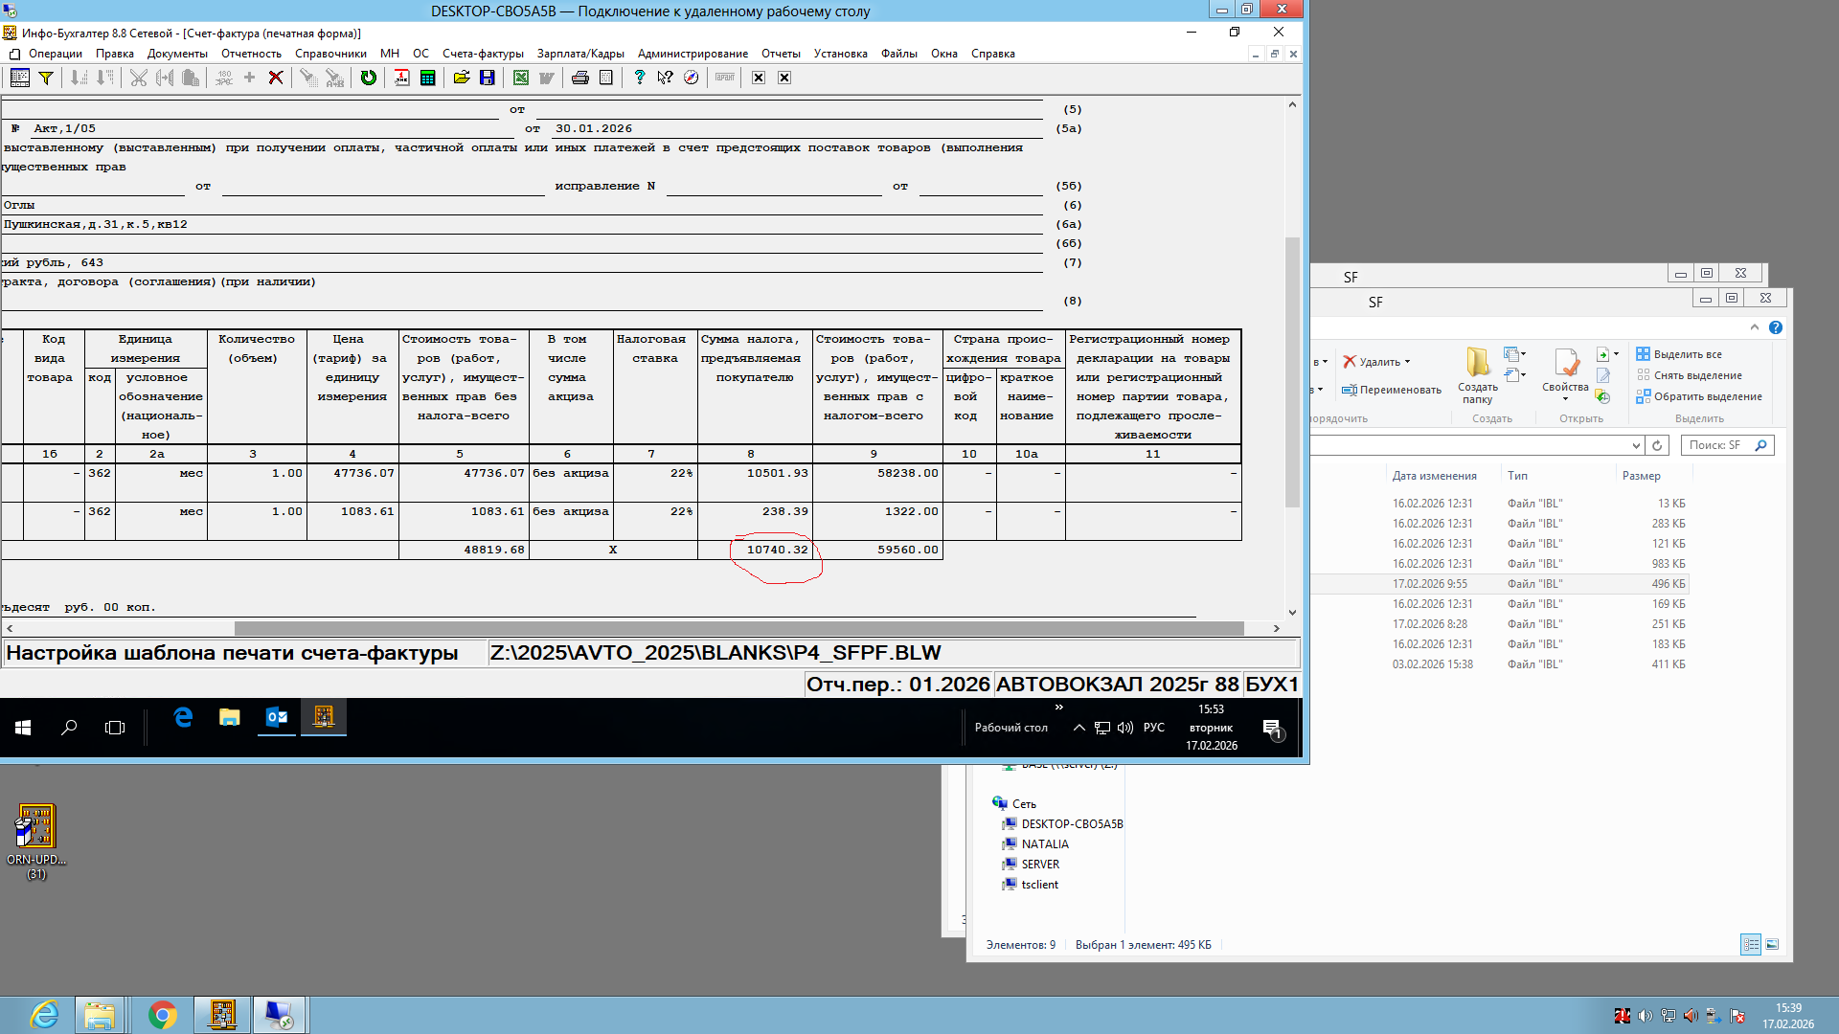The width and height of the screenshot is (1839, 1034).
Task: Select the SERVER network tree item
Action: point(1039,865)
